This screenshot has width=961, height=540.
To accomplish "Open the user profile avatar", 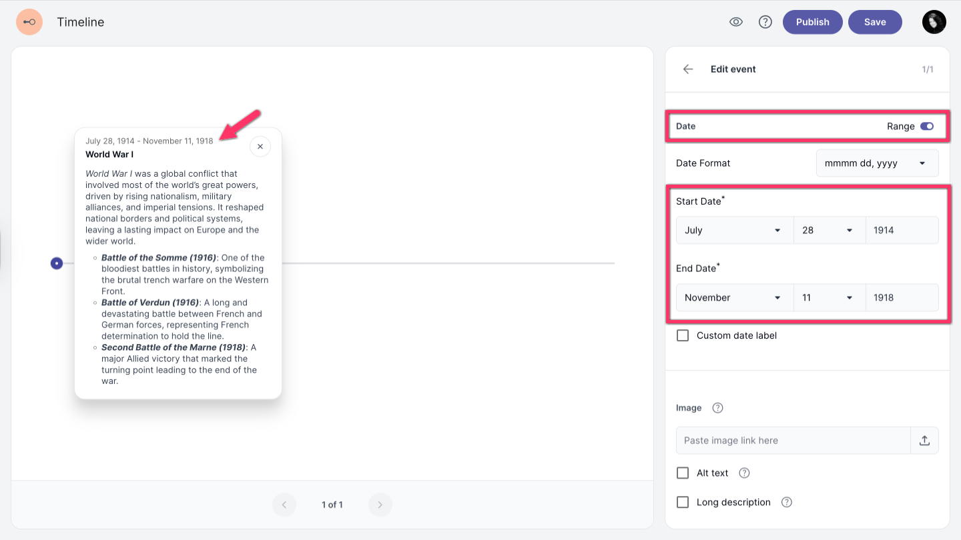I will [x=934, y=22].
